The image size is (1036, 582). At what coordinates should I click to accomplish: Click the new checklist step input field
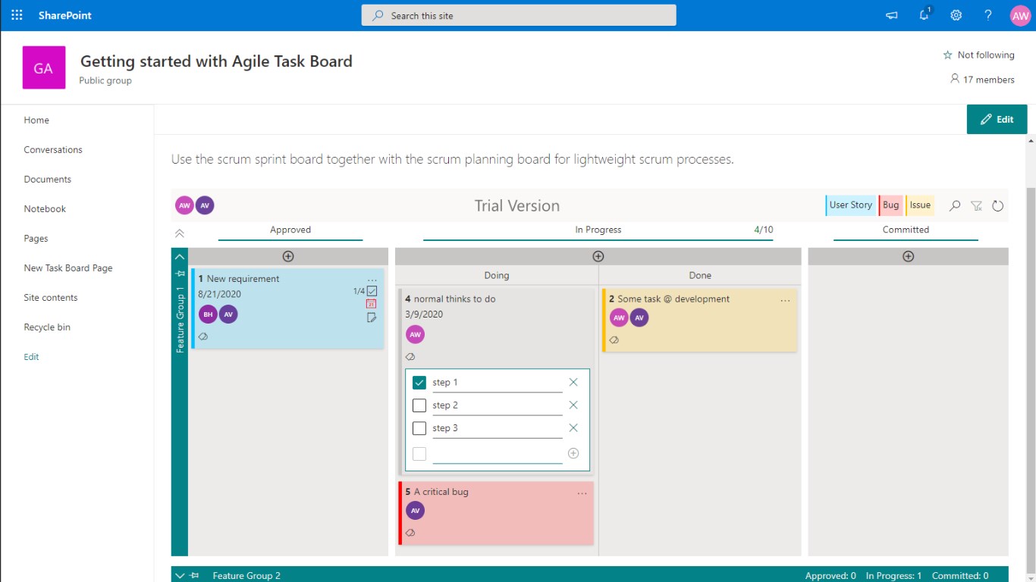pos(497,454)
